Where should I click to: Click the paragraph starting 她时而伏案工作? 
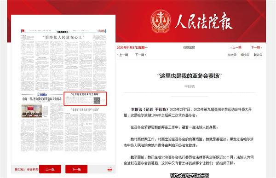click(189, 142)
